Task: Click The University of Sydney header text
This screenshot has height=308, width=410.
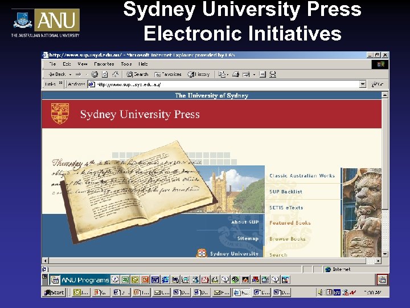Action: [x=211, y=96]
